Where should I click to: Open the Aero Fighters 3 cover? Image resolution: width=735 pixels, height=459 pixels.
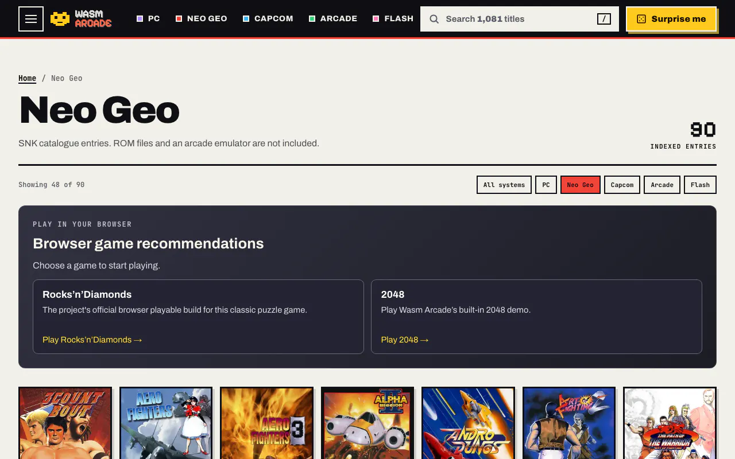point(266,423)
